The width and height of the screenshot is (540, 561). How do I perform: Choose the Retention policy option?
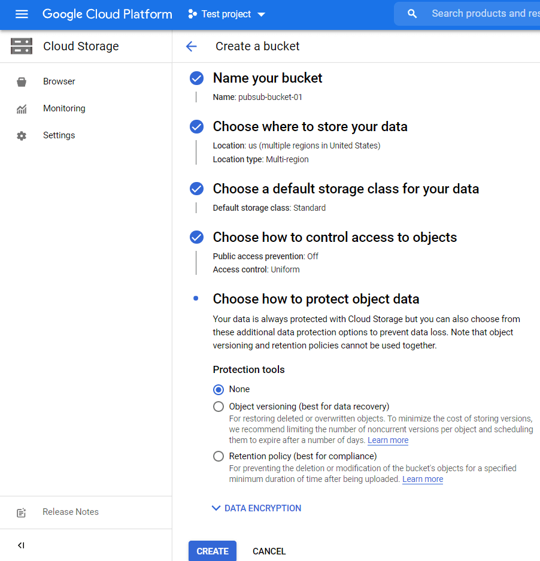(x=219, y=456)
